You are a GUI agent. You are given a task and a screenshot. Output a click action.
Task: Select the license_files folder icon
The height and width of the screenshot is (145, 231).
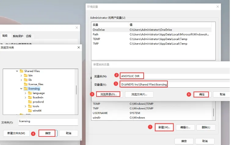tap(26, 84)
